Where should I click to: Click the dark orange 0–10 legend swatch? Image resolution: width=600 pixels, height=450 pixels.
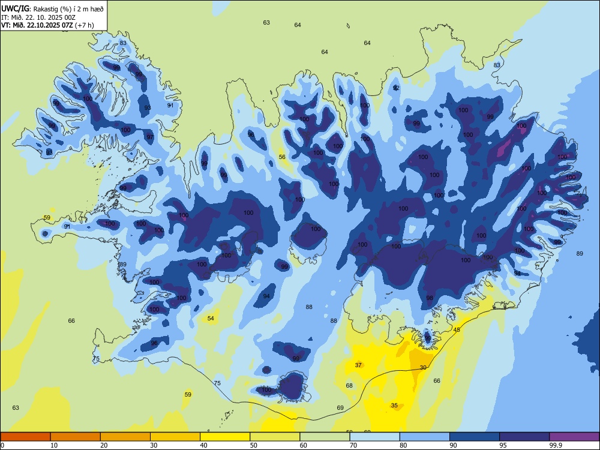coord(25,437)
